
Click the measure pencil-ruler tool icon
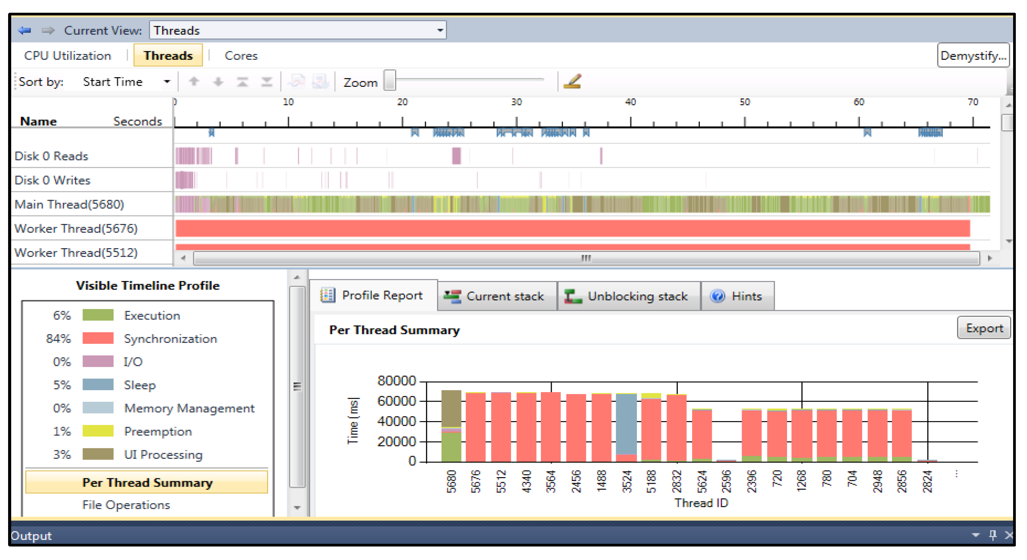pyautogui.click(x=573, y=81)
